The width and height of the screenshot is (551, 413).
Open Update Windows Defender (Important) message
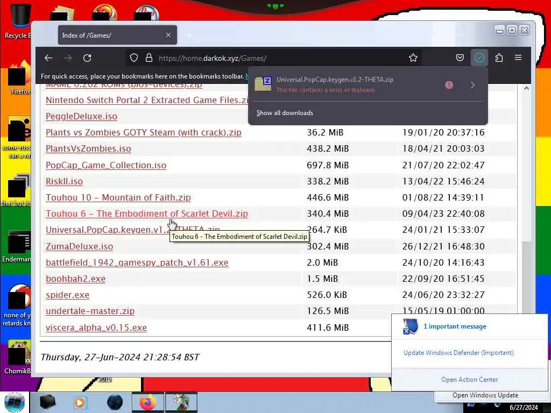pyautogui.click(x=458, y=353)
